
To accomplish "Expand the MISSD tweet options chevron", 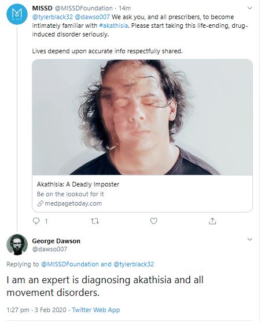I will (249, 8).
